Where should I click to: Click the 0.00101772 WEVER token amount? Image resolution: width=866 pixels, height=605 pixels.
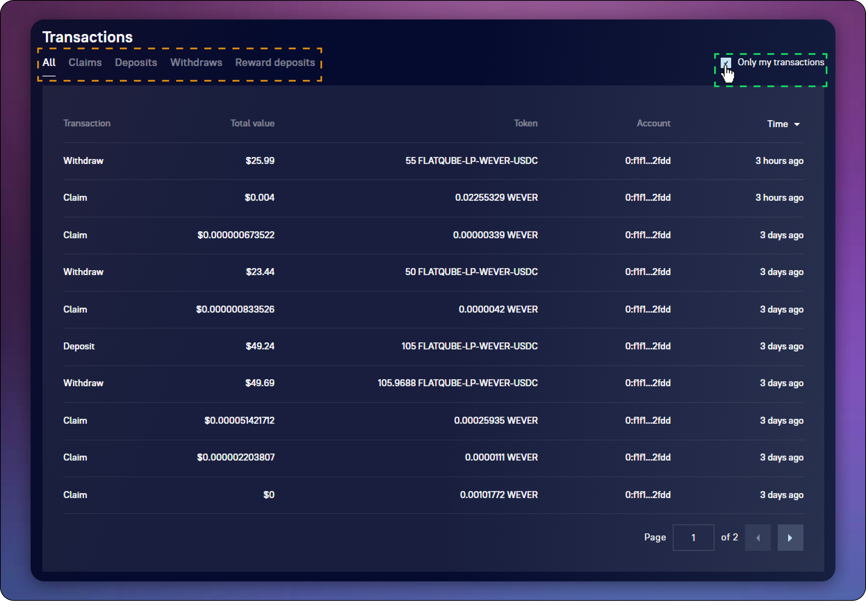pos(498,495)
